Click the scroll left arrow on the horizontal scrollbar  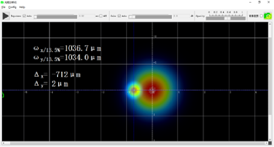(x=3, y=143)
